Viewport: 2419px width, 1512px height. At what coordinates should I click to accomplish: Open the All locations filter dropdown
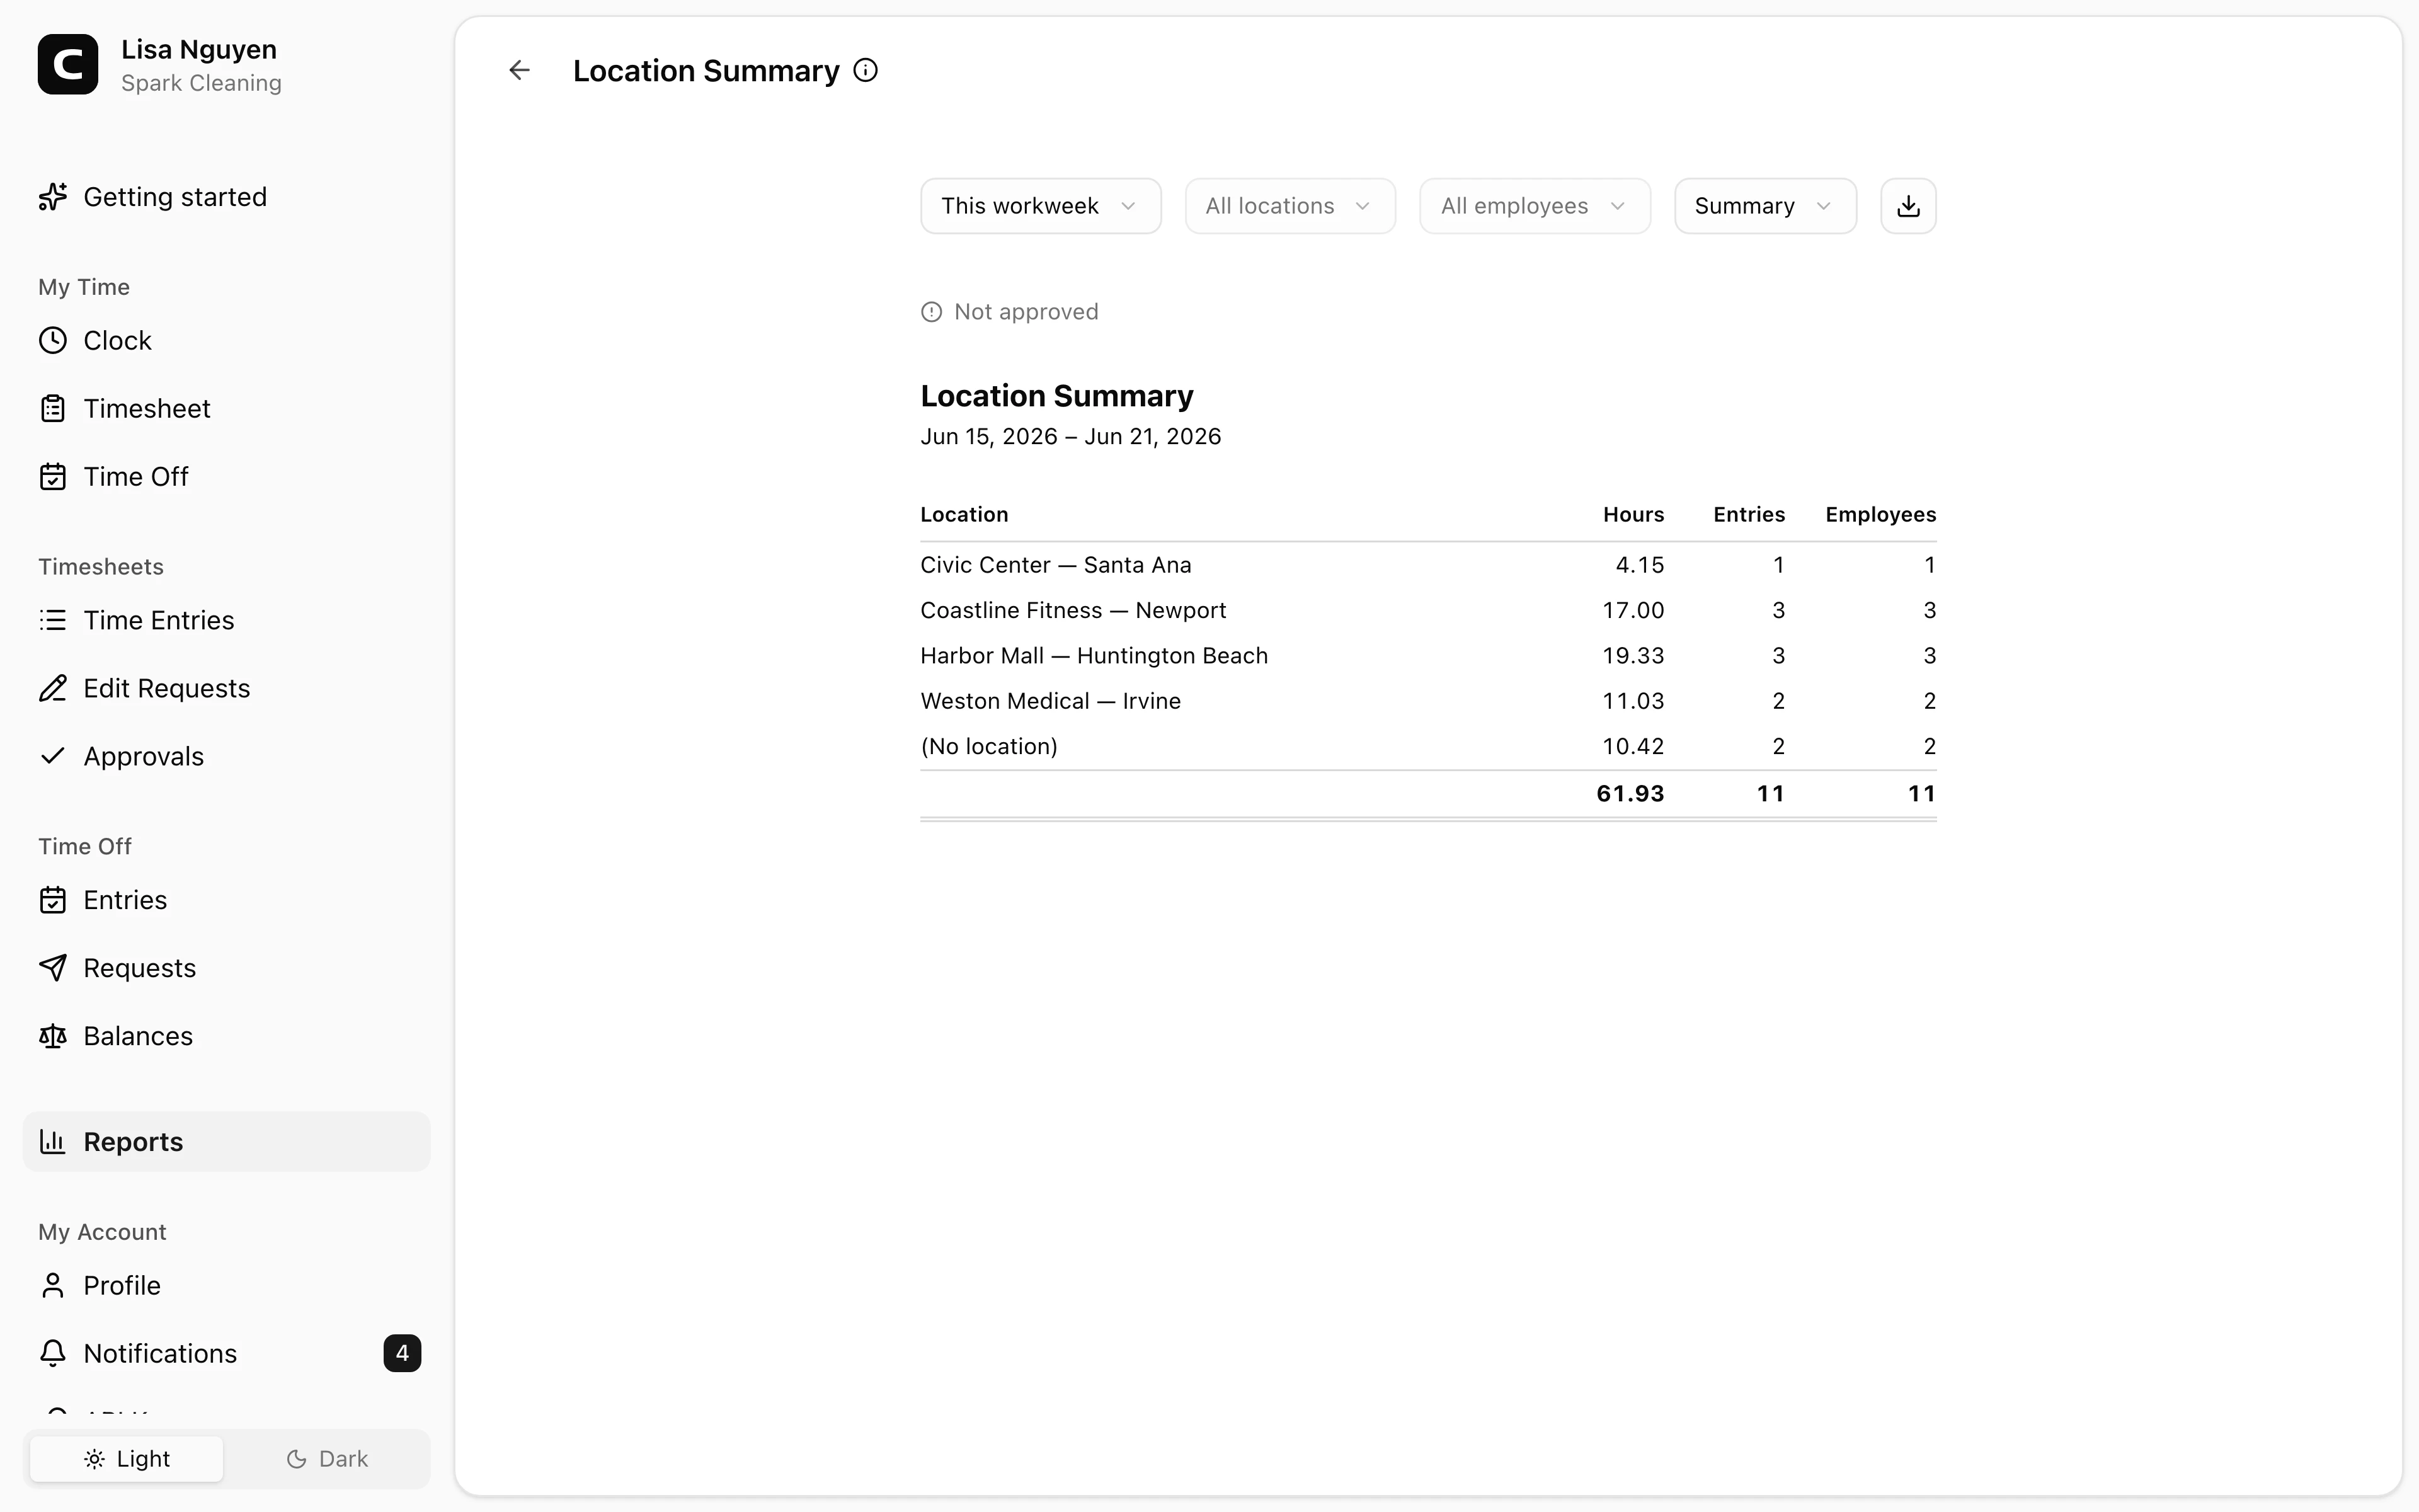pos(1290,206)
